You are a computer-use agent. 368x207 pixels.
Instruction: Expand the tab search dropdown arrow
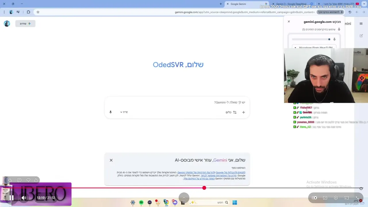[x=365, y=4]
